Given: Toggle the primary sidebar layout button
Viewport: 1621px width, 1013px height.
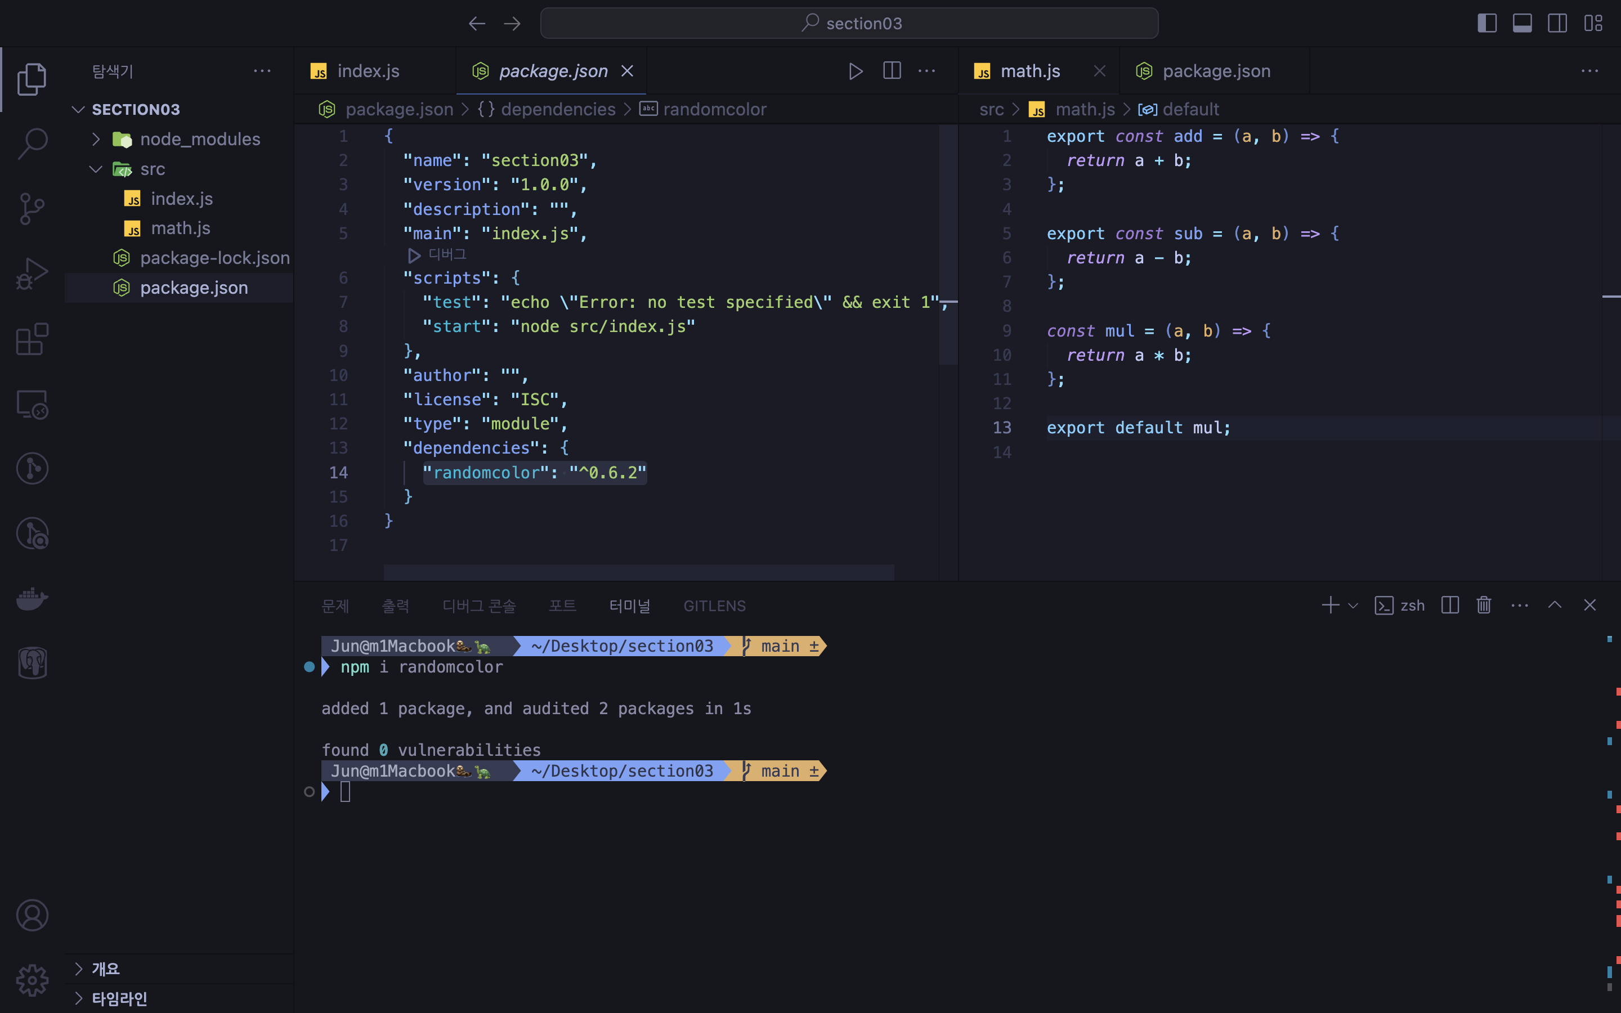Looking at the screenshot, I should click(x=1486, y=24).
